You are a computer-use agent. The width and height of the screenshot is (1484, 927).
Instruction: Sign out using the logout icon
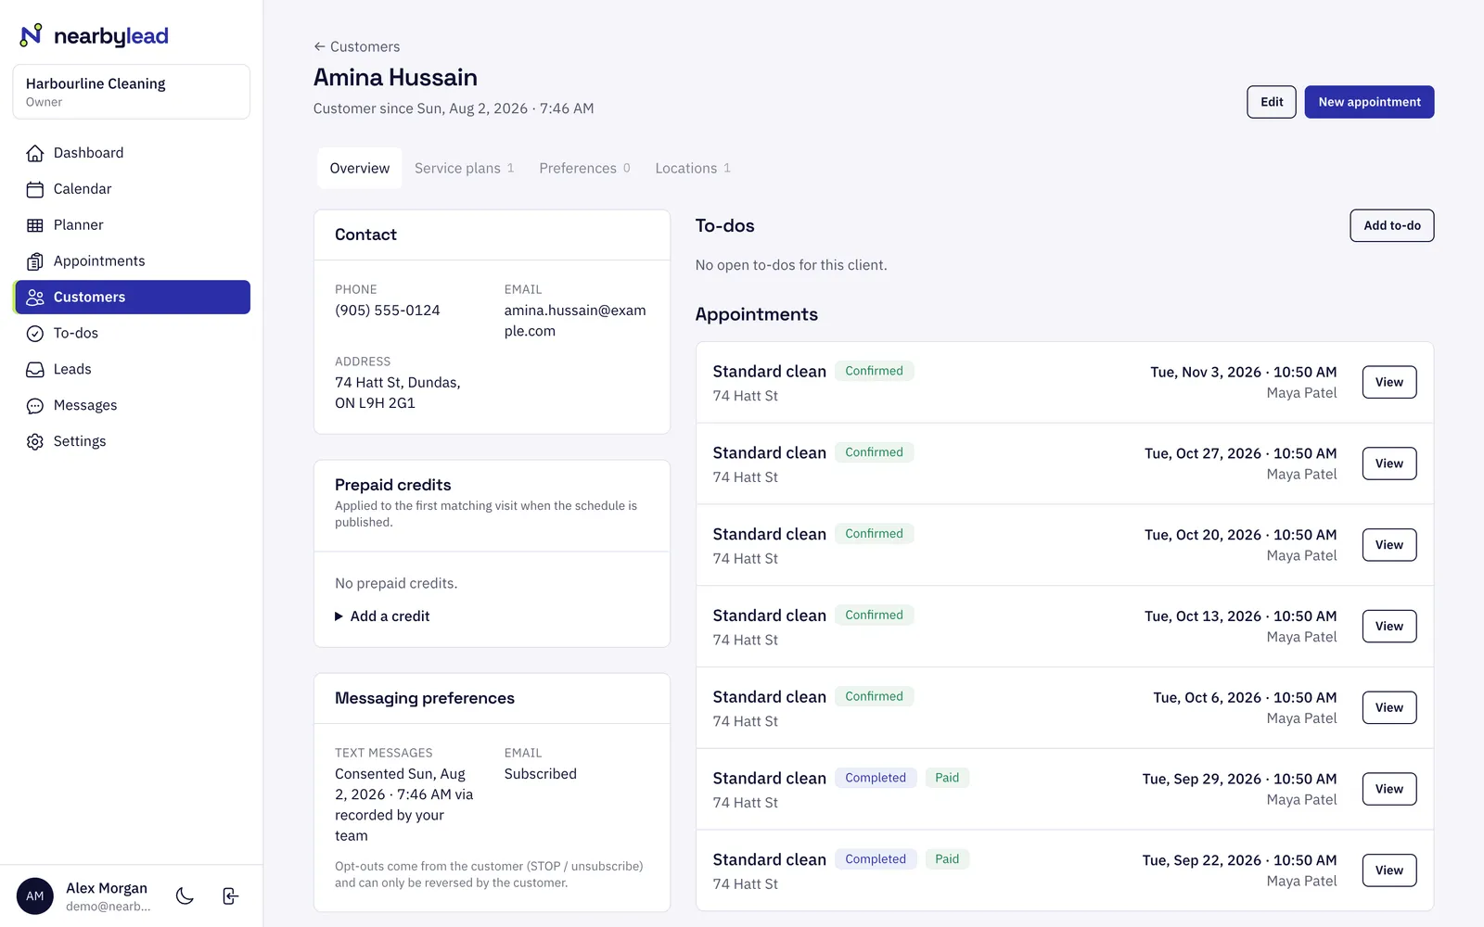click(231, 895)
